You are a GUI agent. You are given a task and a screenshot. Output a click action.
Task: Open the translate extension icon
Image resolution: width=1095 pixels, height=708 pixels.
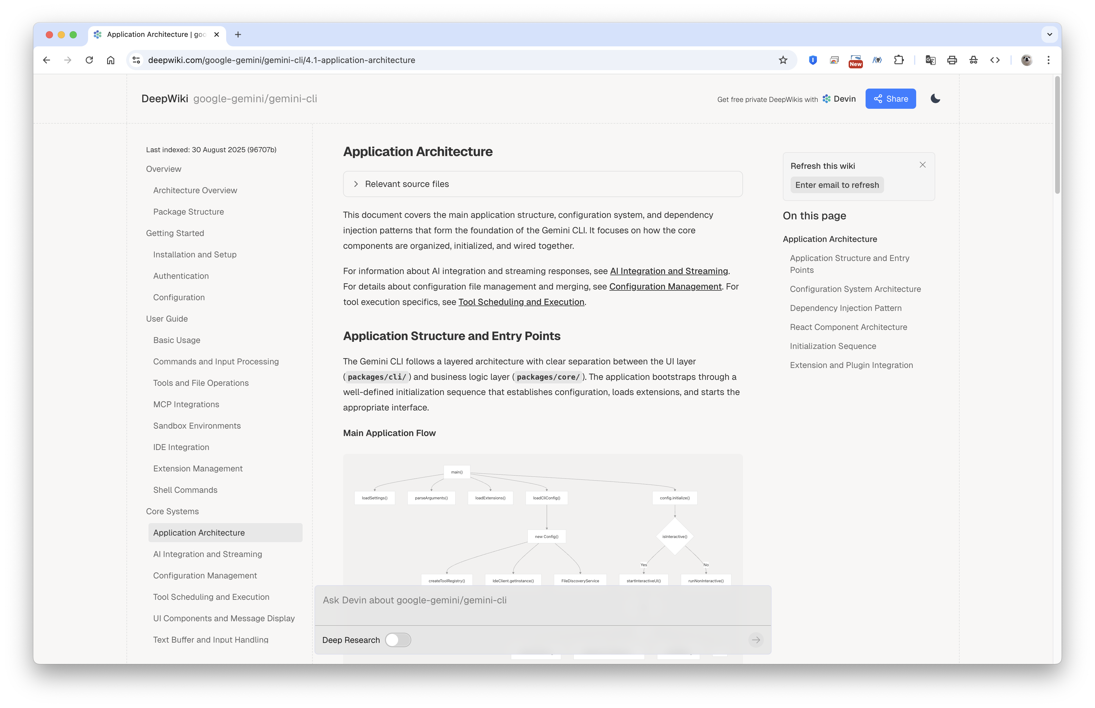(x=930, y=60)
